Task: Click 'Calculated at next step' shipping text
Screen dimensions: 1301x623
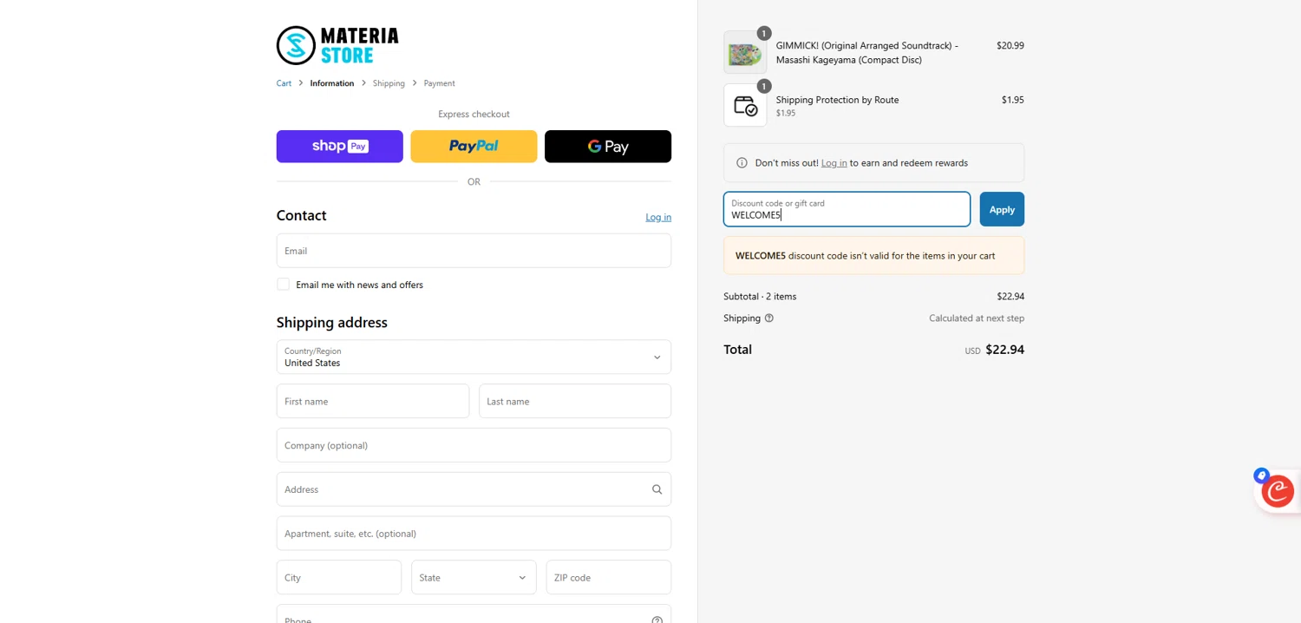Action: coord(977,318)
